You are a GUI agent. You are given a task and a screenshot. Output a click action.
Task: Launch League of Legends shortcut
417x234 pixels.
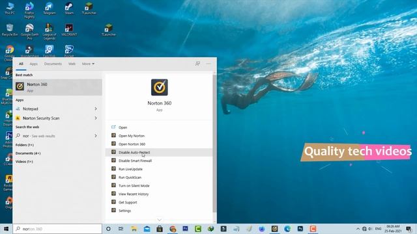pos(50,32)
